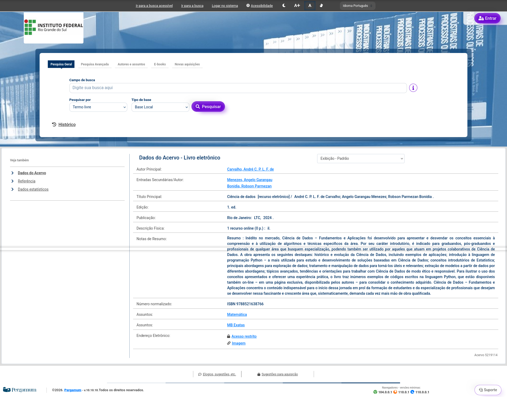Viewport: 507px width, 397px height.
Task: Switch to Pesquisa Avançada tab
Action: pyautogui.click(x=95, y=64)
